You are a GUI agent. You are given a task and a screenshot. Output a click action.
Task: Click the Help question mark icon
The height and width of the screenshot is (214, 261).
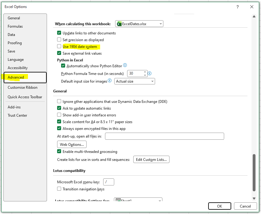[x=238, y=7]
